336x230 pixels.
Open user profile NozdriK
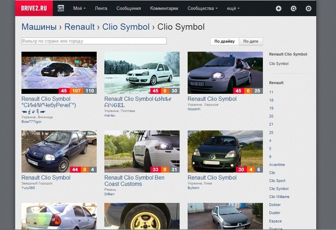194,109
